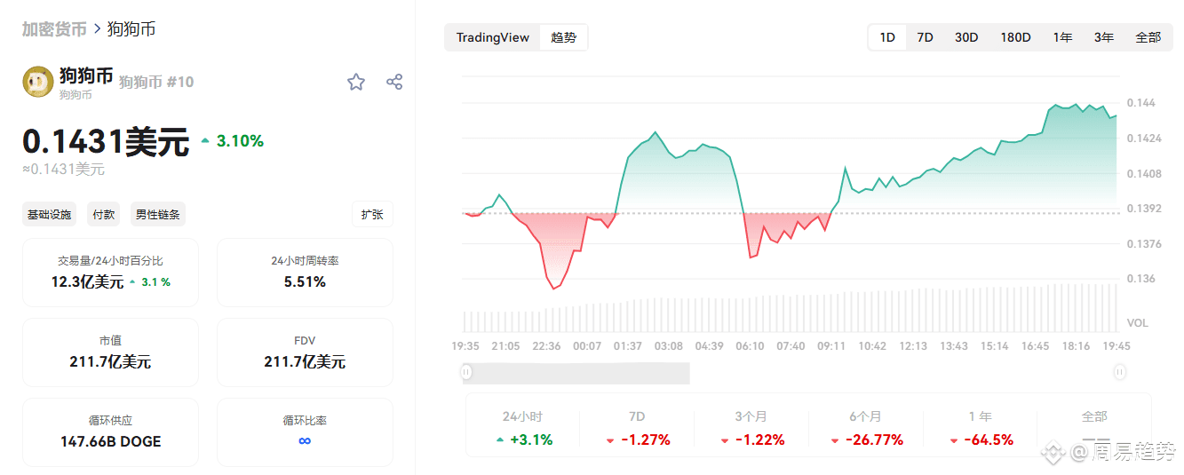Click the 市值 market cap card

(110, 352)
